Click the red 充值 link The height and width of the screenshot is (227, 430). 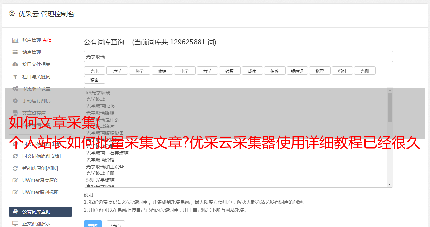(47, 40)
